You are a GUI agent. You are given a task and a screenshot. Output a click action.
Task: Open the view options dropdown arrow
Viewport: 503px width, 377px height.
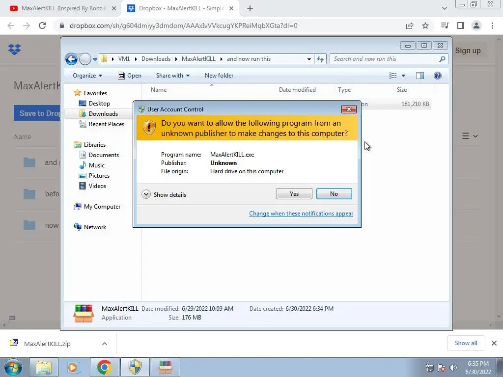coord(404,76)
